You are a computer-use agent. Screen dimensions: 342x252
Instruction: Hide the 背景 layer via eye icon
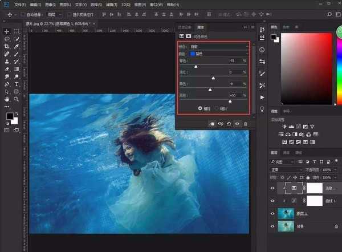(x=273, y=227)
